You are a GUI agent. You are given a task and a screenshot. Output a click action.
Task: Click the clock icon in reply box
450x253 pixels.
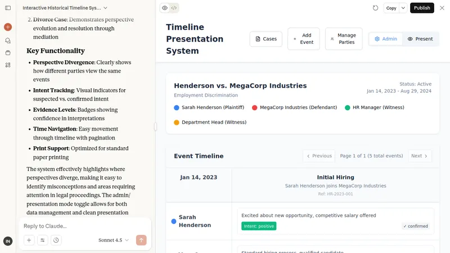click(x=56, y=240)
